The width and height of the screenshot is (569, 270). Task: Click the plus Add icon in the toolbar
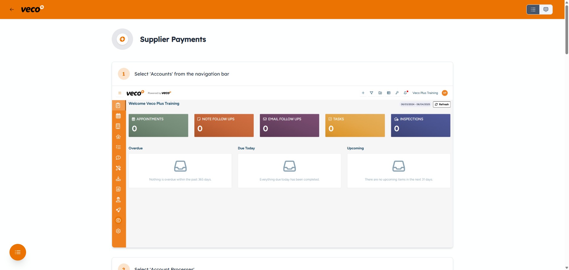363,93
